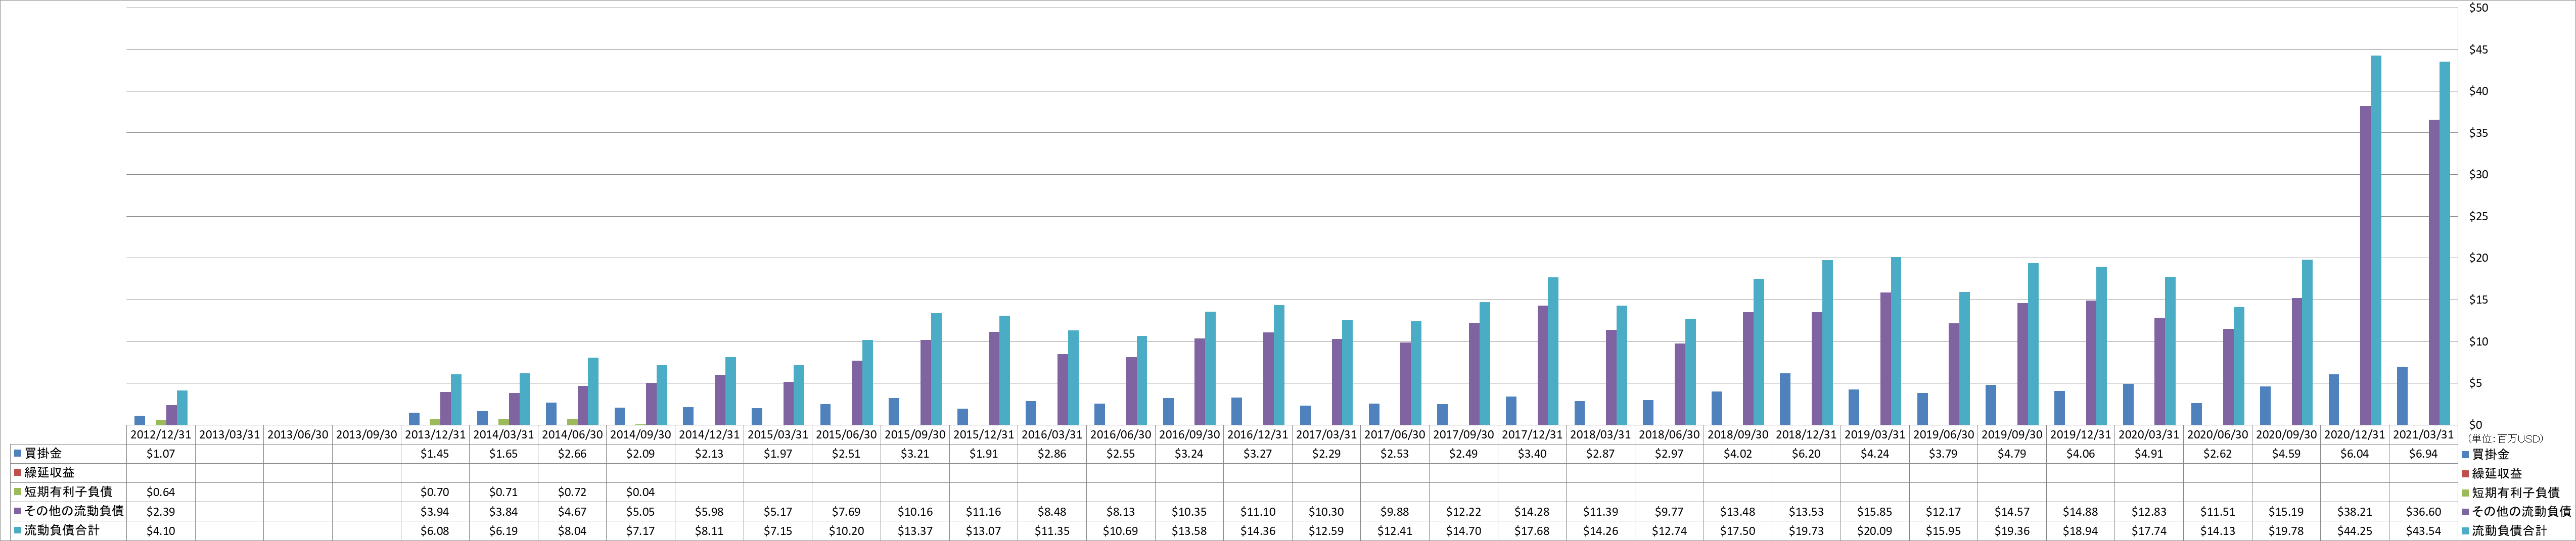
Task: Click the $6.08 total cell for 2013/12/31
Action: (x=435, y=531)
